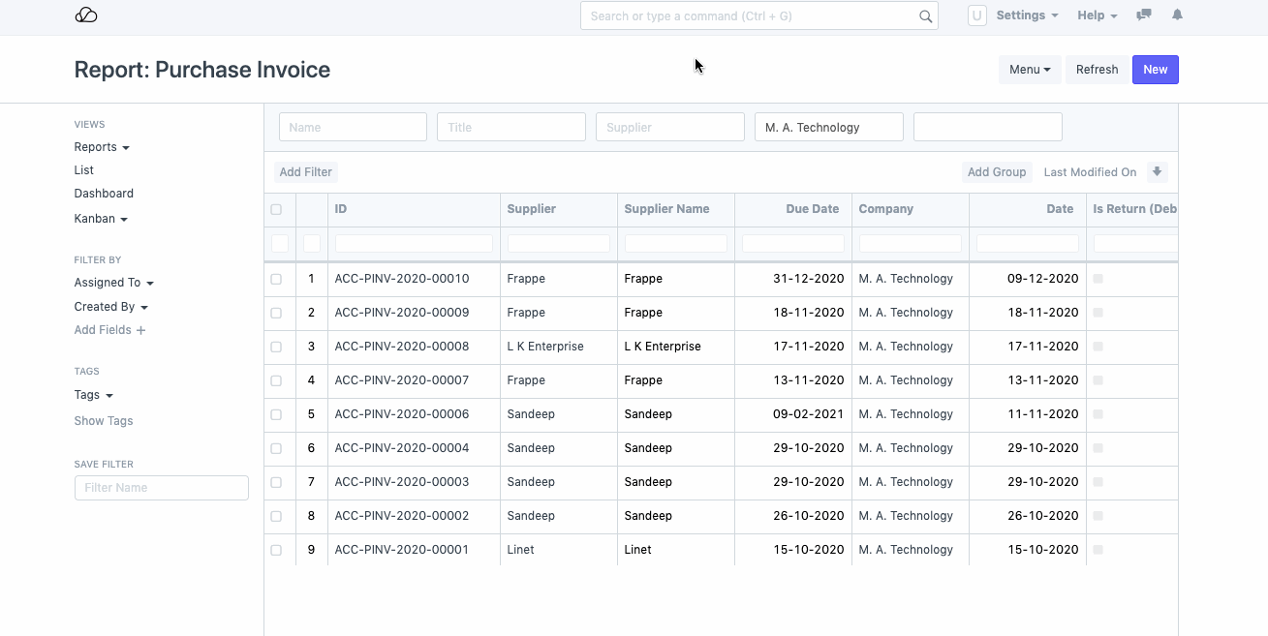
Task: Open the Reports views dropdown
Action: 102,147
